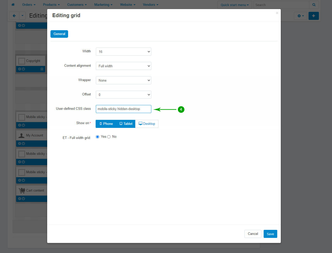This screenshot has width=332, height=253.
Task: Click the User-defined CSS class field
Action: click(123, 109)
